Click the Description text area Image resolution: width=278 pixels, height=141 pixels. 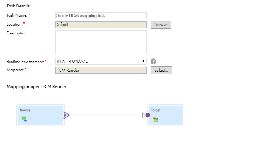pyautogui.click(x=101, y=42)
